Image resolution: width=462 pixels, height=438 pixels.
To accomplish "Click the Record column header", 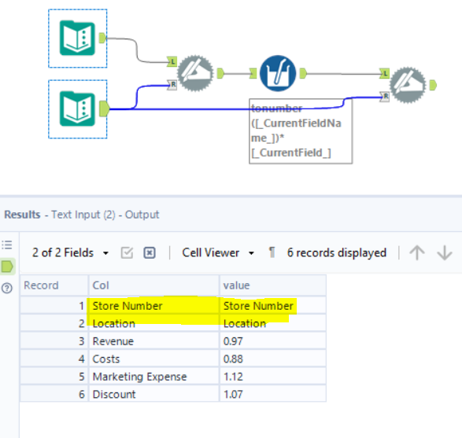I will (54, 285).
